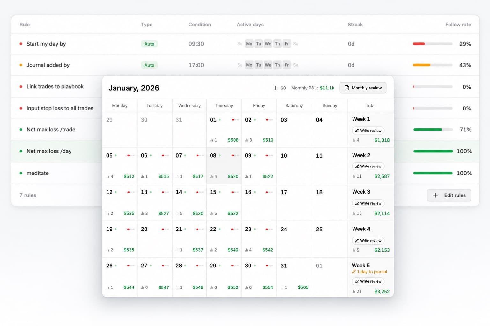The height and width of the screenshot is (326, 490).
Task: Select the January 18 calendar cell
Action: [330, 202]
